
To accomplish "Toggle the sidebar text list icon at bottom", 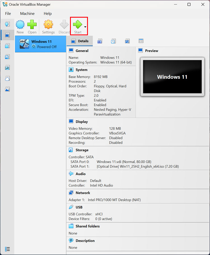I will coord(7,249).
